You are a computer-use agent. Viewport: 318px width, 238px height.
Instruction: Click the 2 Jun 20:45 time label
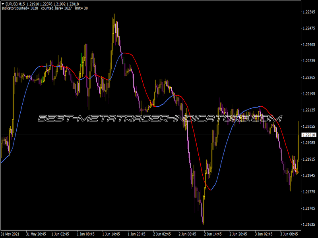238,234
